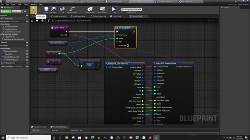Toggle SaveGameObject variable visibility eye
The image size is (250, 140).
[27, 51]
